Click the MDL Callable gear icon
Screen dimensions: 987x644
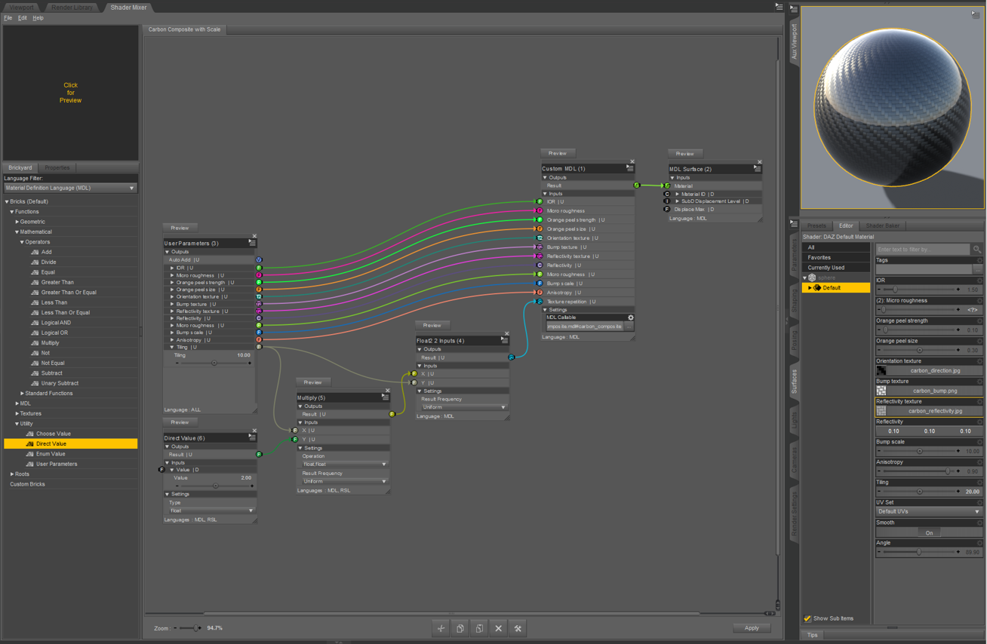click(631, 317)
